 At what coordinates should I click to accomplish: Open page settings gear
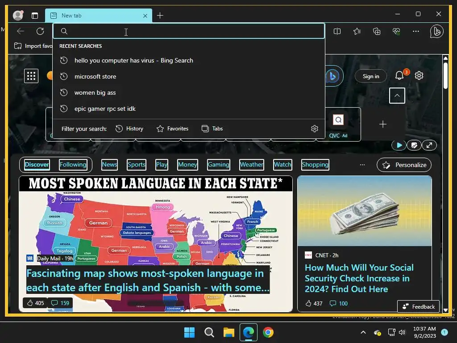pos(419,75)
